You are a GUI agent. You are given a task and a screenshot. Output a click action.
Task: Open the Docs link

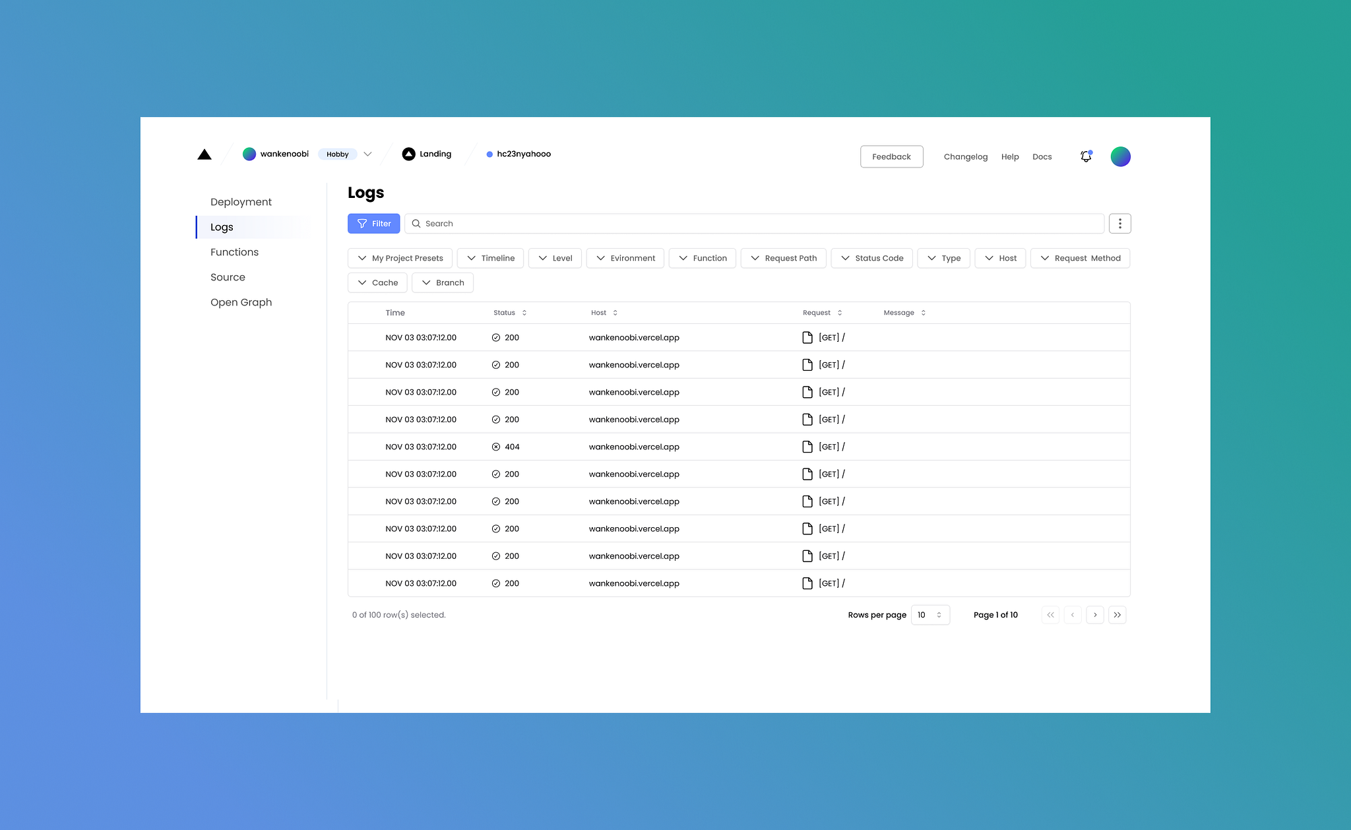[x=1042, y=157]
